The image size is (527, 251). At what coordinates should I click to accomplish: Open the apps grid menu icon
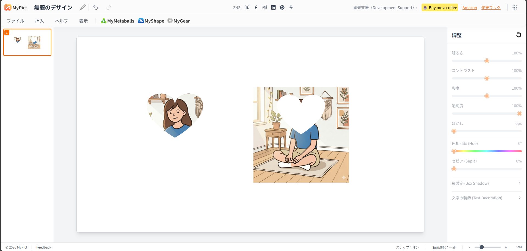pyautogui.click(x=515, y=7)
